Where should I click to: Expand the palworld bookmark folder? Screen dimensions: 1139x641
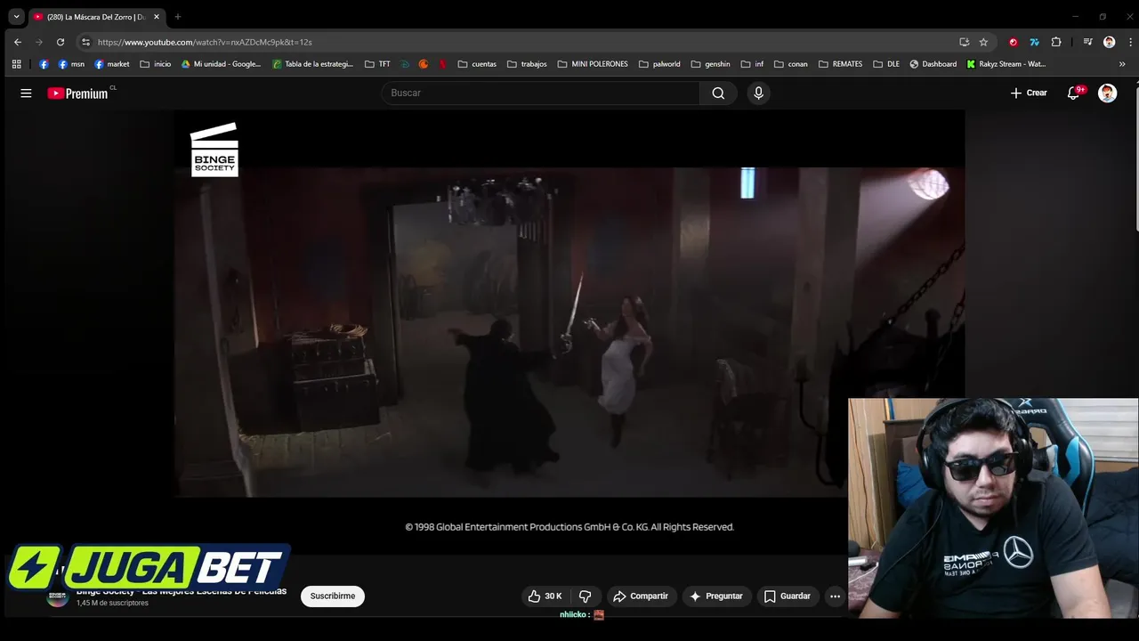pyautogui.click(x=659, y=64)
